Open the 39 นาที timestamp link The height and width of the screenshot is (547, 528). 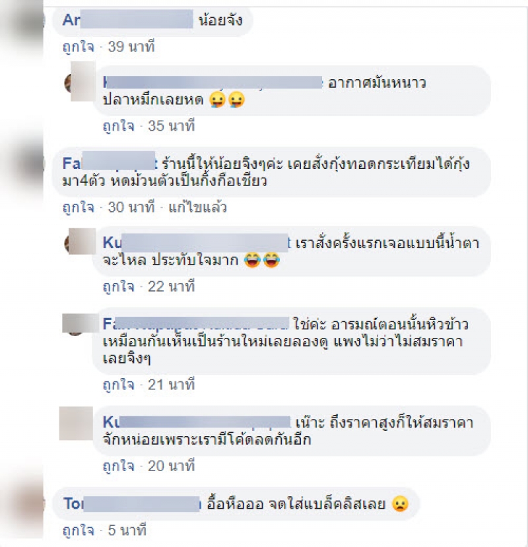(131, 47)
